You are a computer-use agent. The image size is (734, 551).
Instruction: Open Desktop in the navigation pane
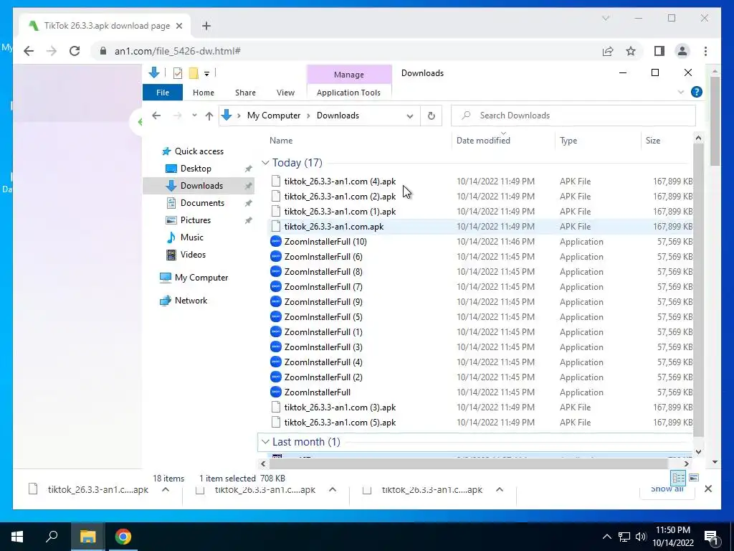pyautogui.click(x=196, y=168)
